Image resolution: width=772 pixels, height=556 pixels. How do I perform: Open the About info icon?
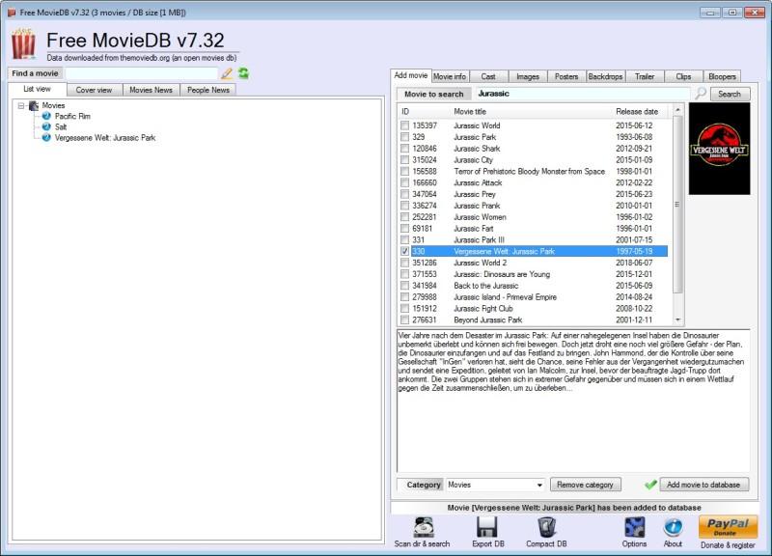coord(673,527)
